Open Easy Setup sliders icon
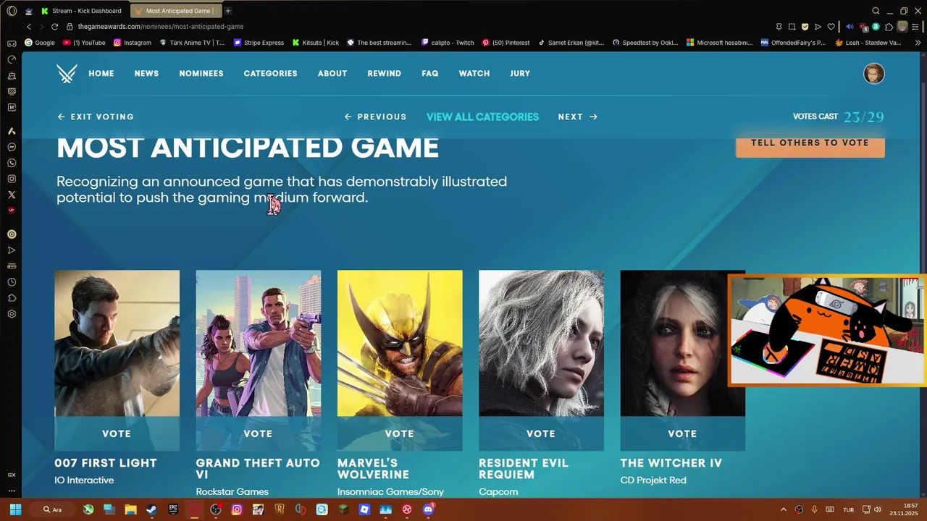Viewport: 927px width, 521px height. 917,27
